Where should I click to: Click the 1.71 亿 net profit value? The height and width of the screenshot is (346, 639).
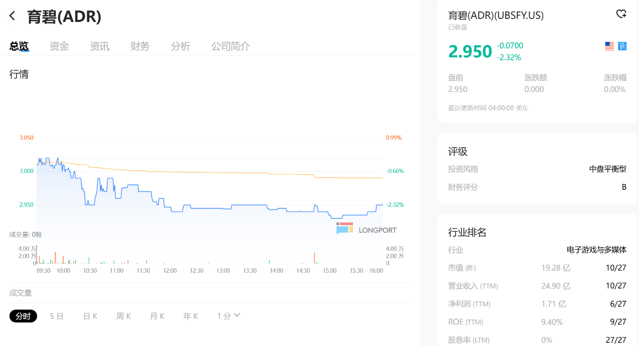tap(554, 304)
